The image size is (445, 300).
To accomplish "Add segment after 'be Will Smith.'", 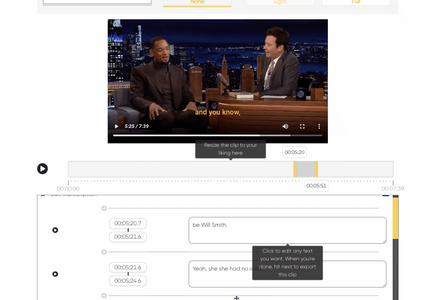I will click(x=104, y=252).
